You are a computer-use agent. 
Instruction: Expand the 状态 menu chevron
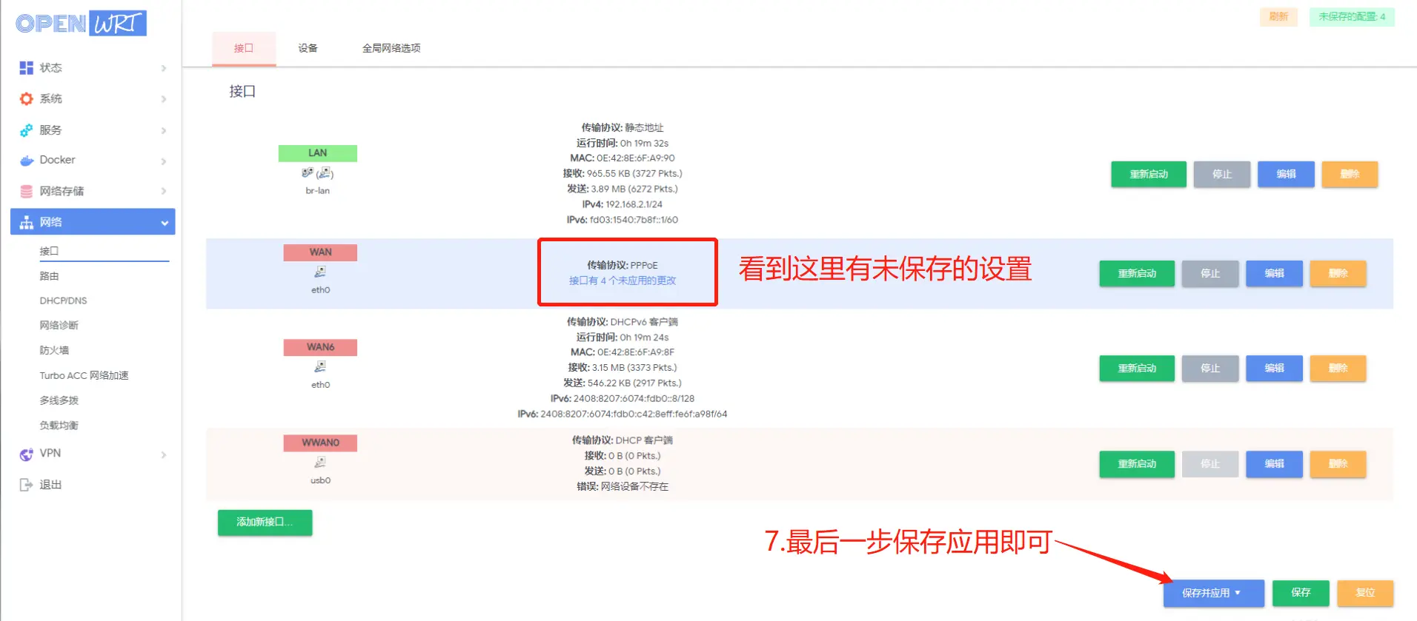tap(164, 68)
